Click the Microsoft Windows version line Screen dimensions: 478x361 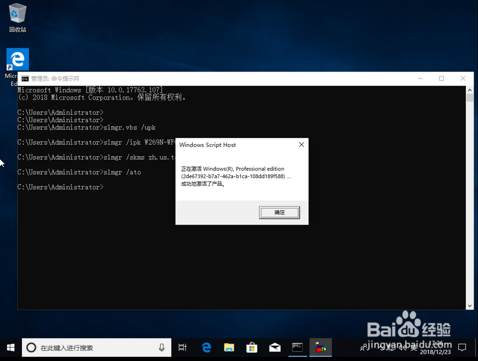click(x=90, y=90)
